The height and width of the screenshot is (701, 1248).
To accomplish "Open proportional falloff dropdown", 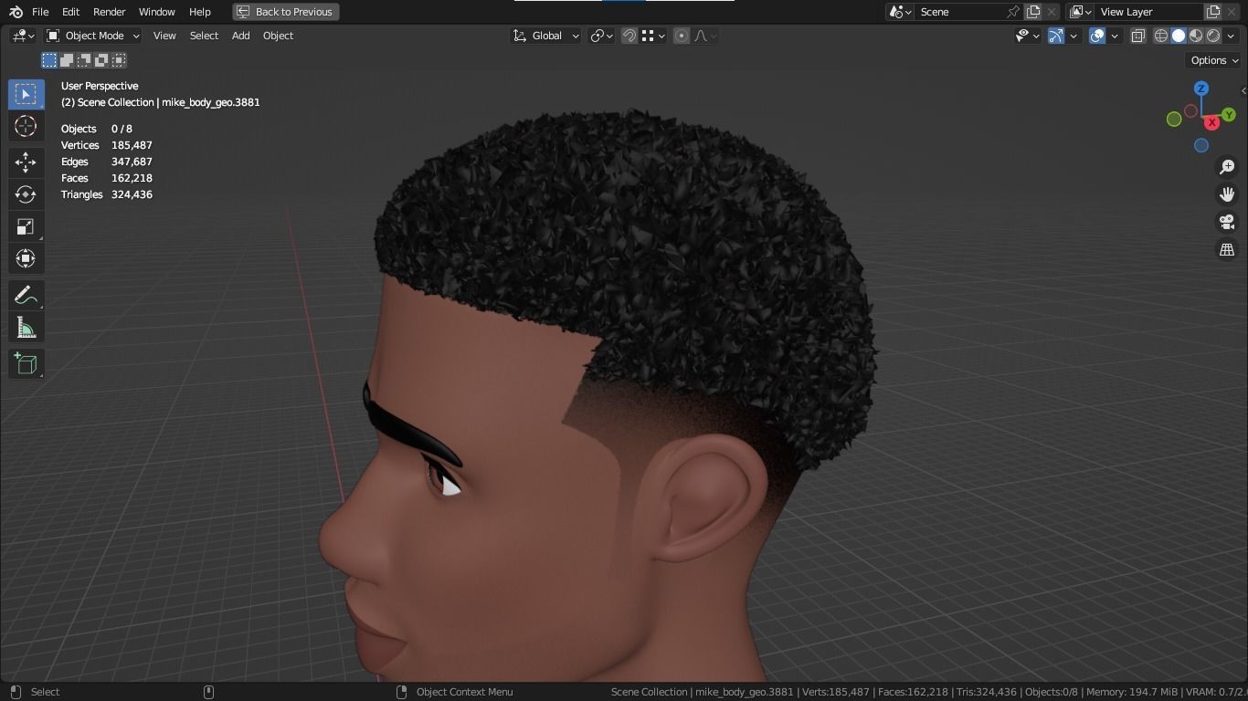I will (x=705, y=36).
